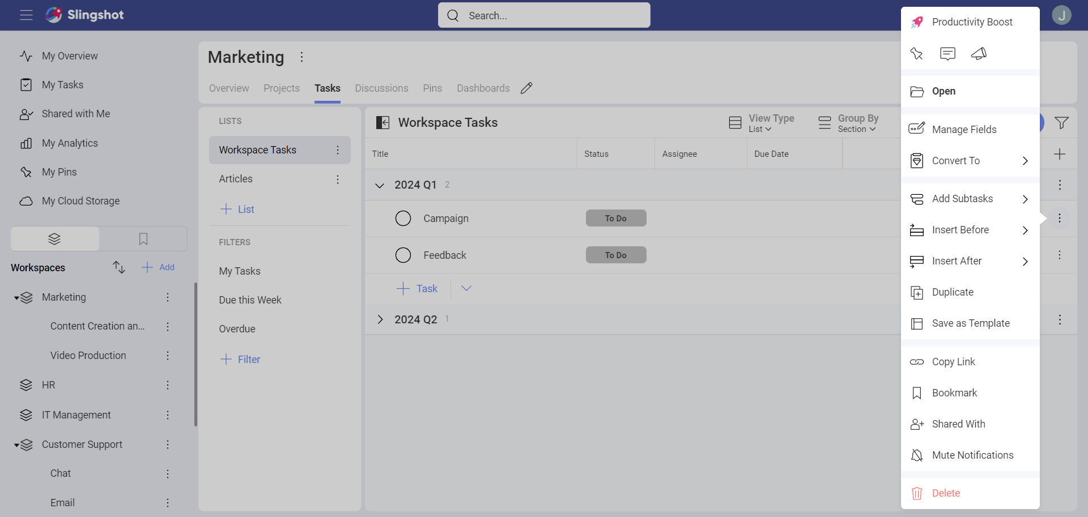Click Feedback To Do status badge
1088x517 pixels.
click(x=616, y=255)
